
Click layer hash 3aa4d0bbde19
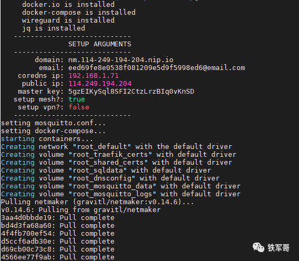pyautogui.click(x=26, y=218)
